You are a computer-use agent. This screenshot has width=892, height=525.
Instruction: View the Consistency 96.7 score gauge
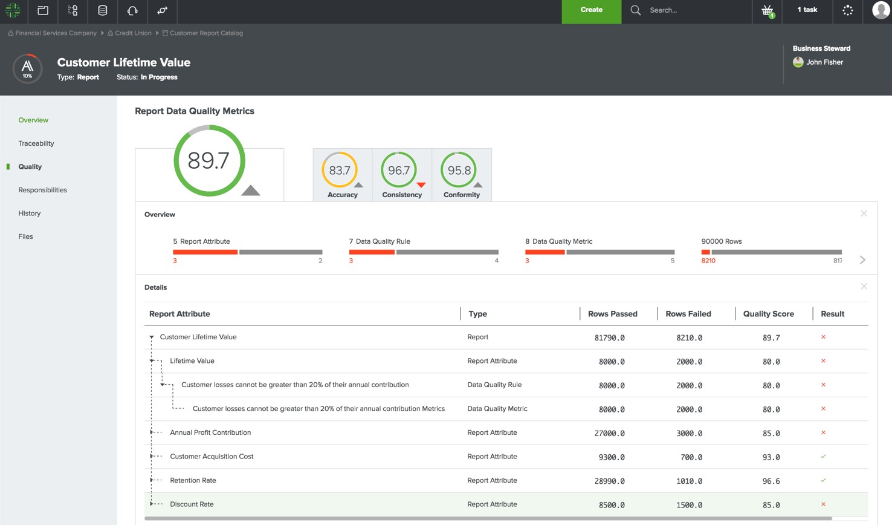[x=399, y=170]
